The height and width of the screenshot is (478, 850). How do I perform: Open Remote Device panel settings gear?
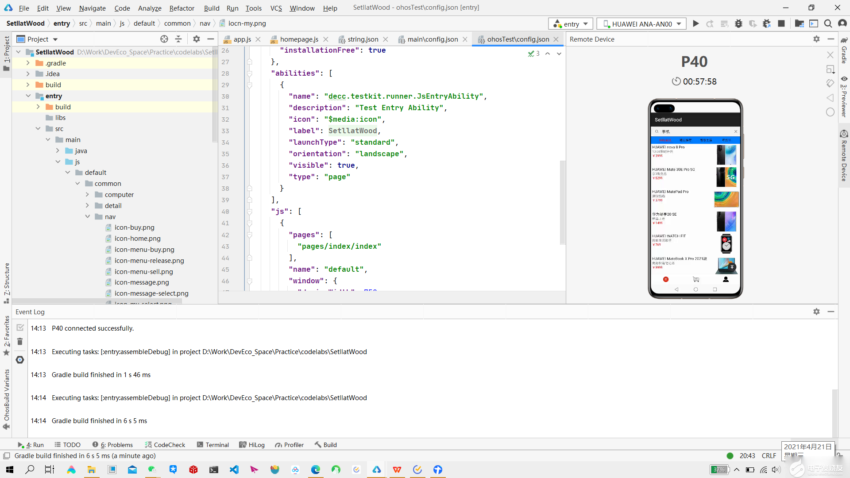(816, 39)
